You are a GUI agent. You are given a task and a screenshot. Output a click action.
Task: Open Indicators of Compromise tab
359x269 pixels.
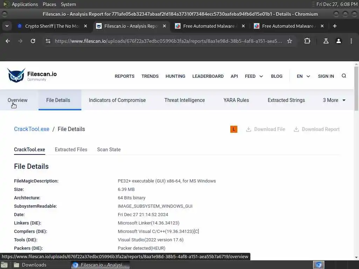(117, 100)
